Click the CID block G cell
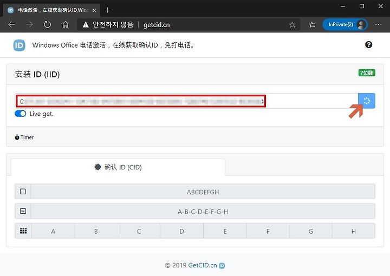This screenshot has height=276, width=390. pos(311,231)
